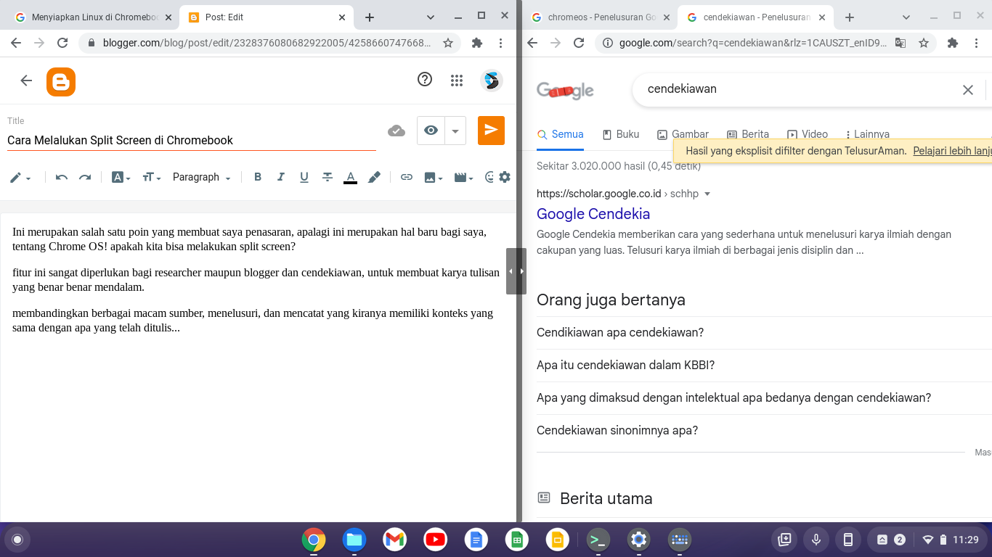Open the Blogger help question mark icon

[425, 80]
